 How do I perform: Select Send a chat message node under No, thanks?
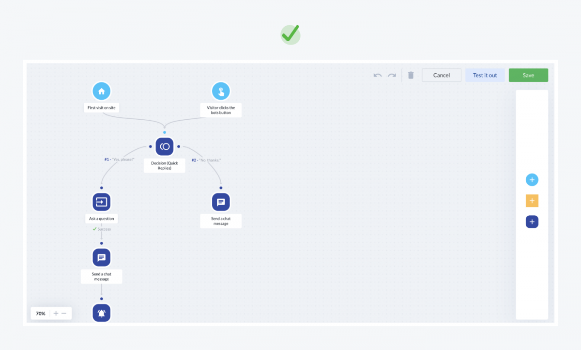[x=221, y=202]
